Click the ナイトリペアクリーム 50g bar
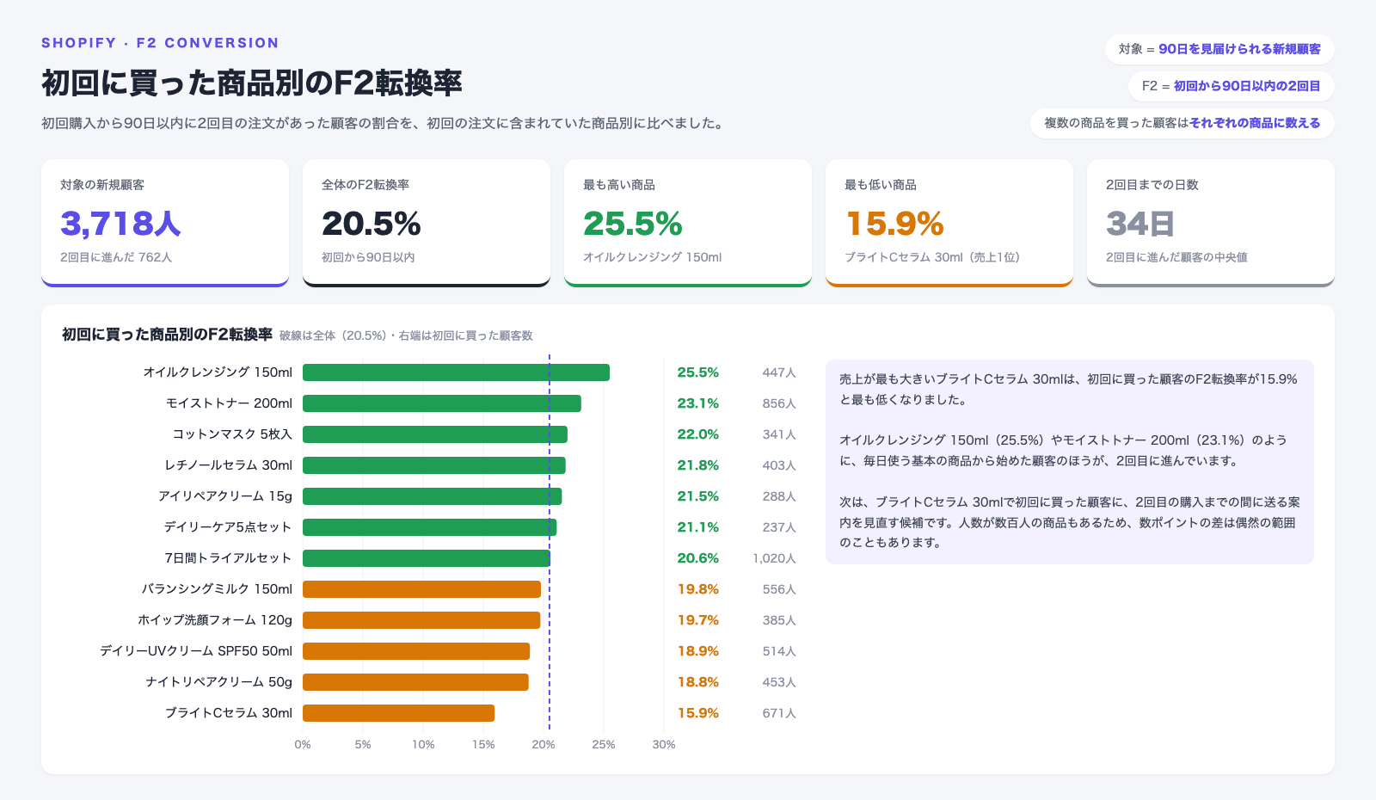This screenshot has height=800, width=1376. tap(415, 682)
